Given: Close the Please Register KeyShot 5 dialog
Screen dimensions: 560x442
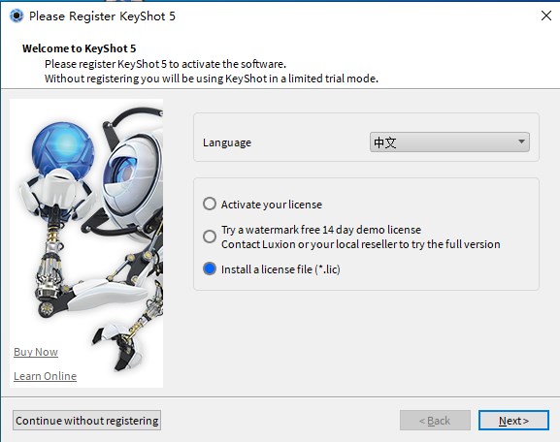Looking at the screenshot, I should click(546, 16).
